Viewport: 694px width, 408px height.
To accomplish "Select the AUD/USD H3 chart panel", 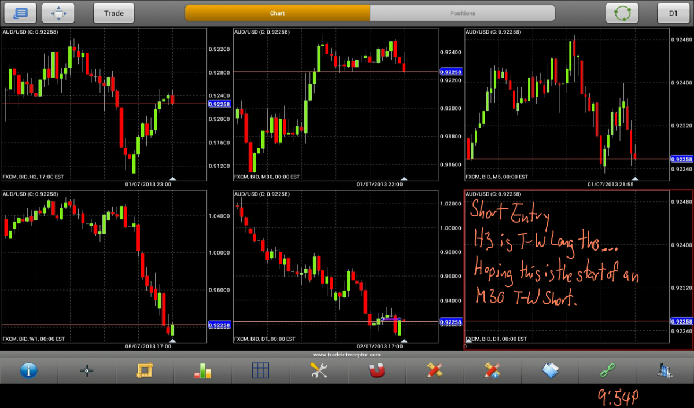I will (104, 104).
